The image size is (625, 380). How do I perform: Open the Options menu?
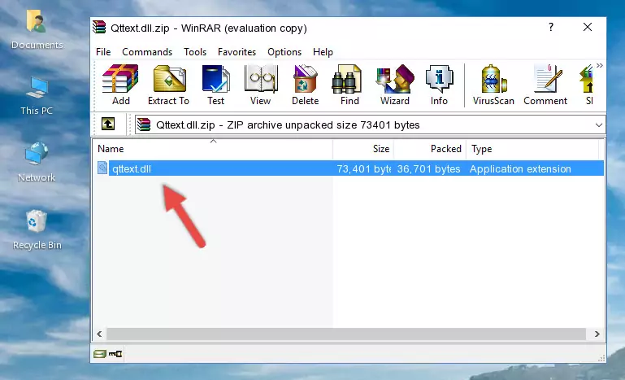tap(284, 52)
